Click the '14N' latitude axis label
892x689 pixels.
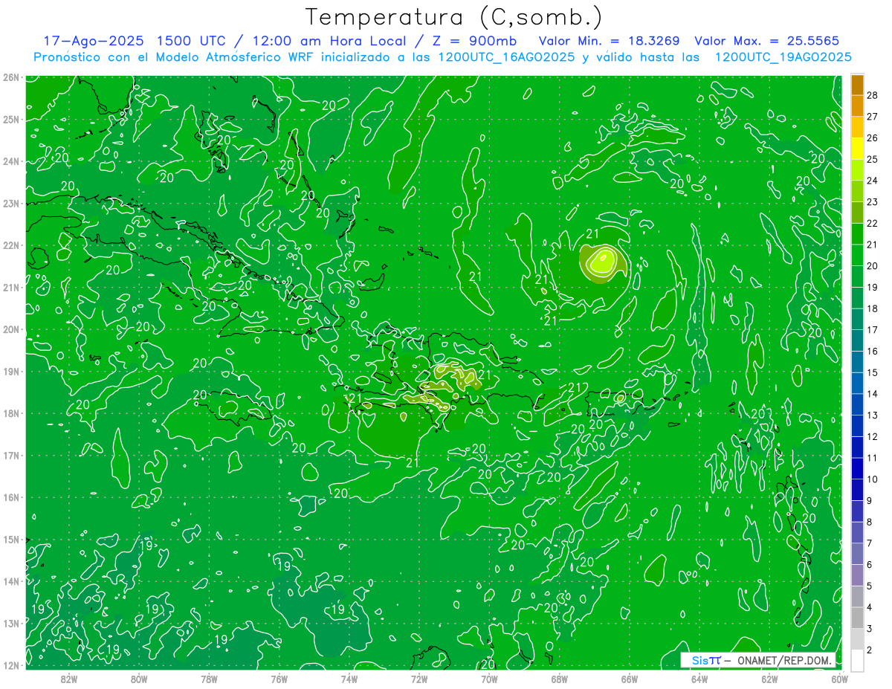(x=10, y=581)
